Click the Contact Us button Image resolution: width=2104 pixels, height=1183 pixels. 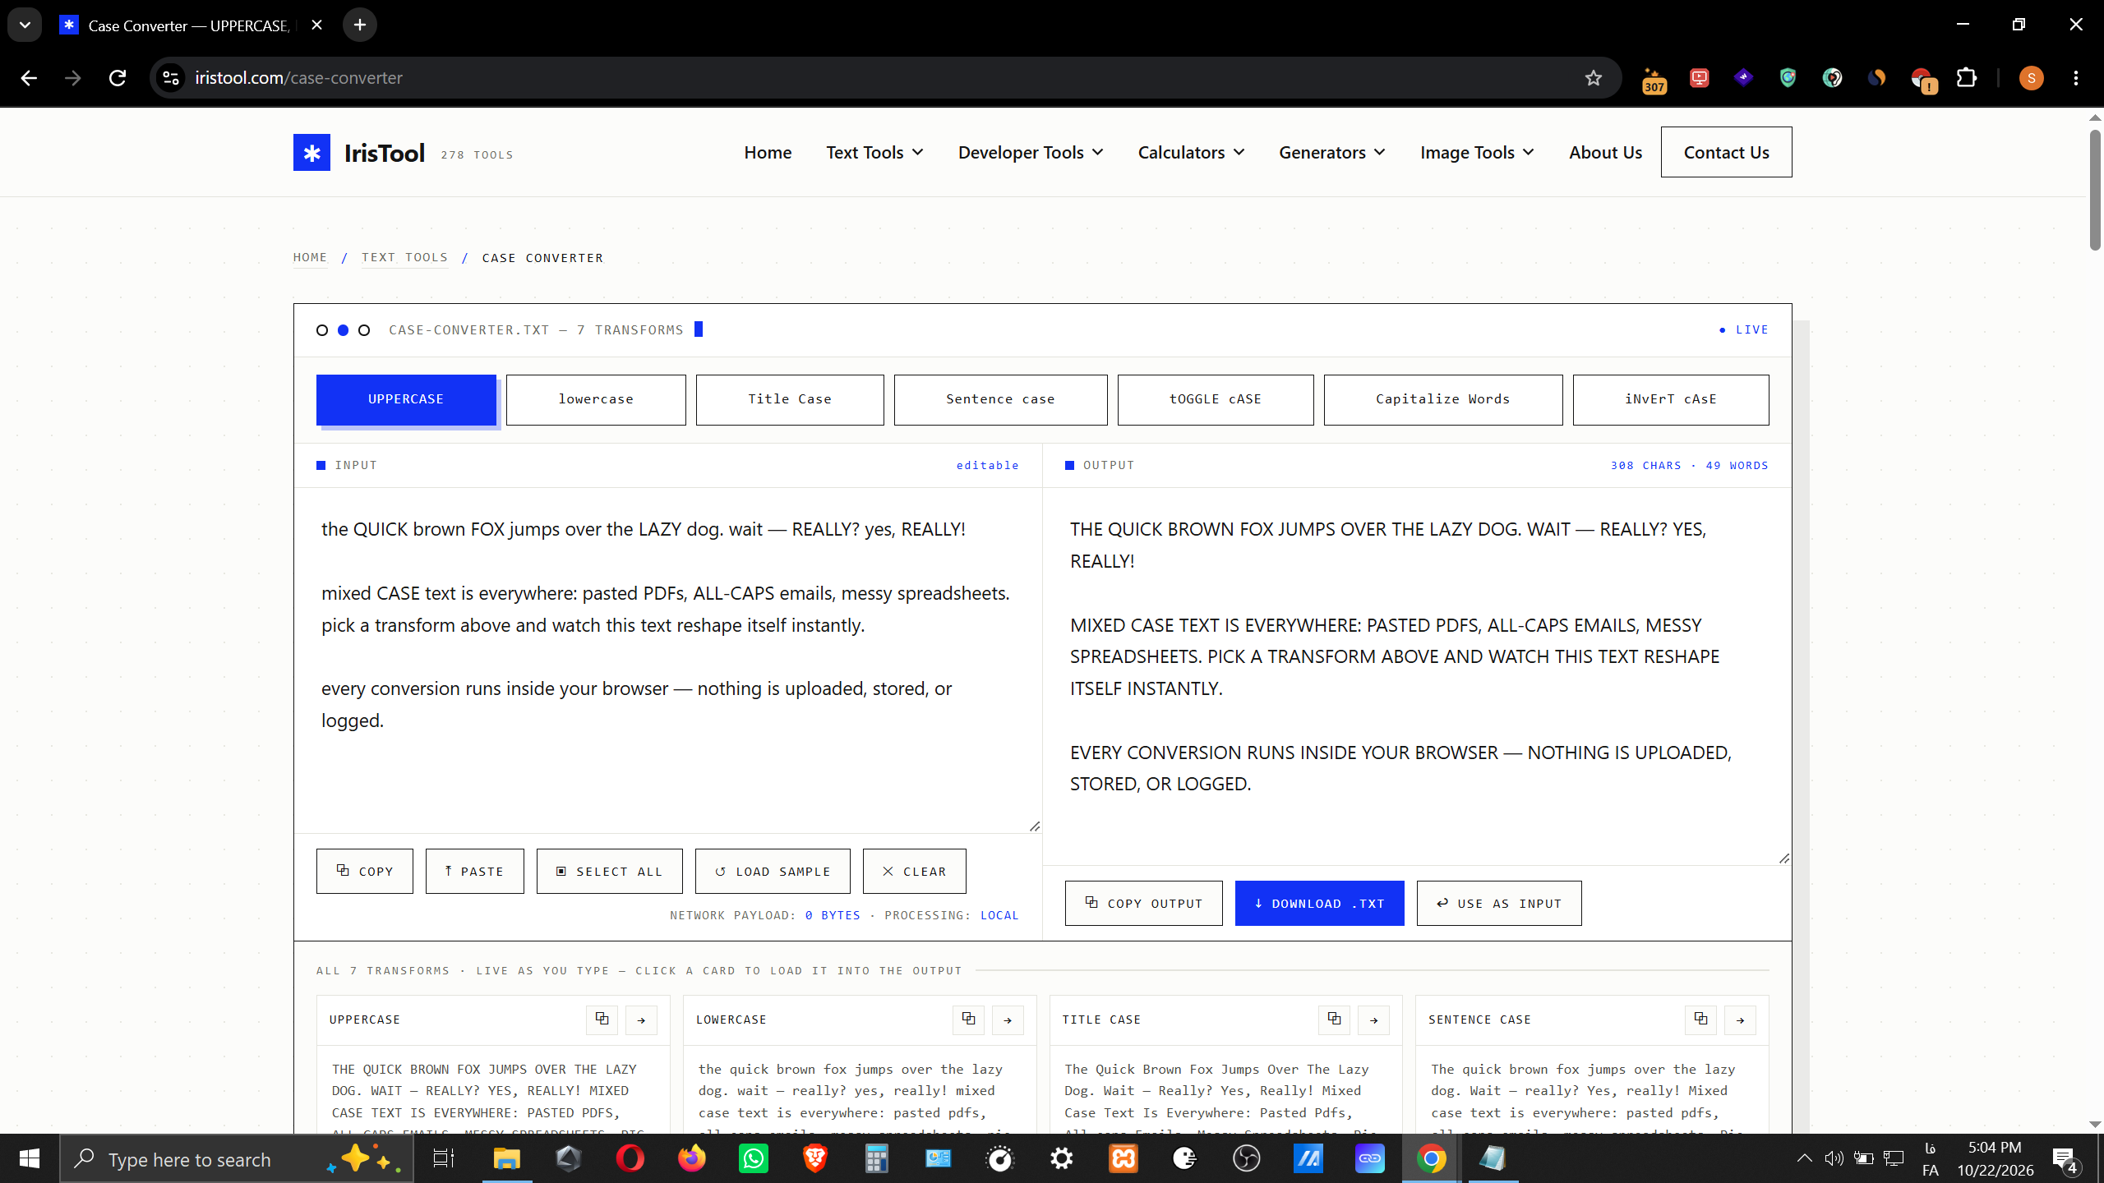(1726, 152)
